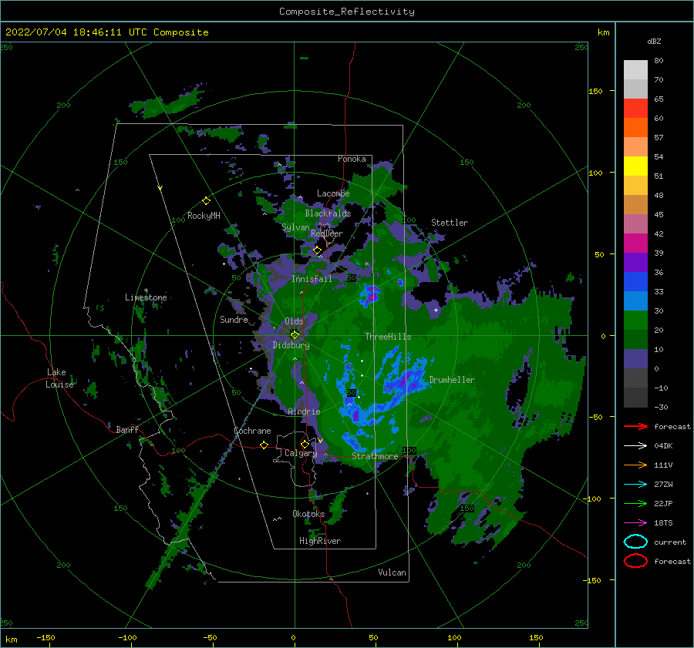Click the Lake Louise label

coord(59,378)
